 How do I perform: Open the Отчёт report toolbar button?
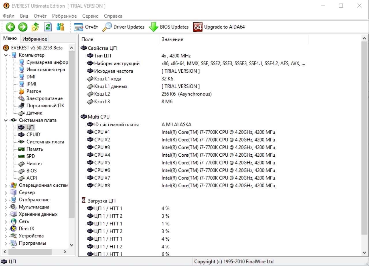[x=86, y=27]
